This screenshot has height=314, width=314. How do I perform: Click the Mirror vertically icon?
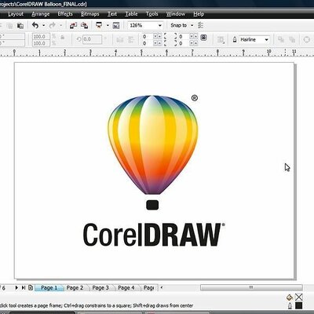[x=131, y=40]
